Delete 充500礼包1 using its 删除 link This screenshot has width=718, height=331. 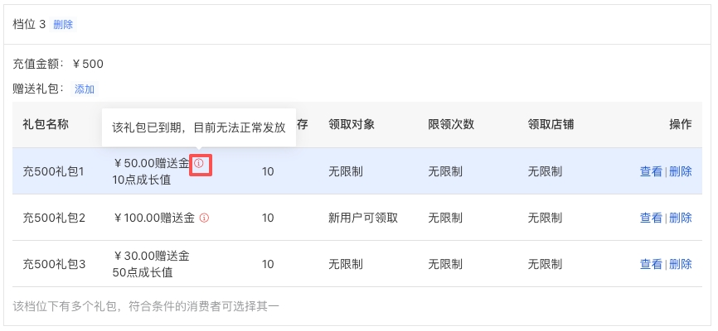click(x=681, y=172)
